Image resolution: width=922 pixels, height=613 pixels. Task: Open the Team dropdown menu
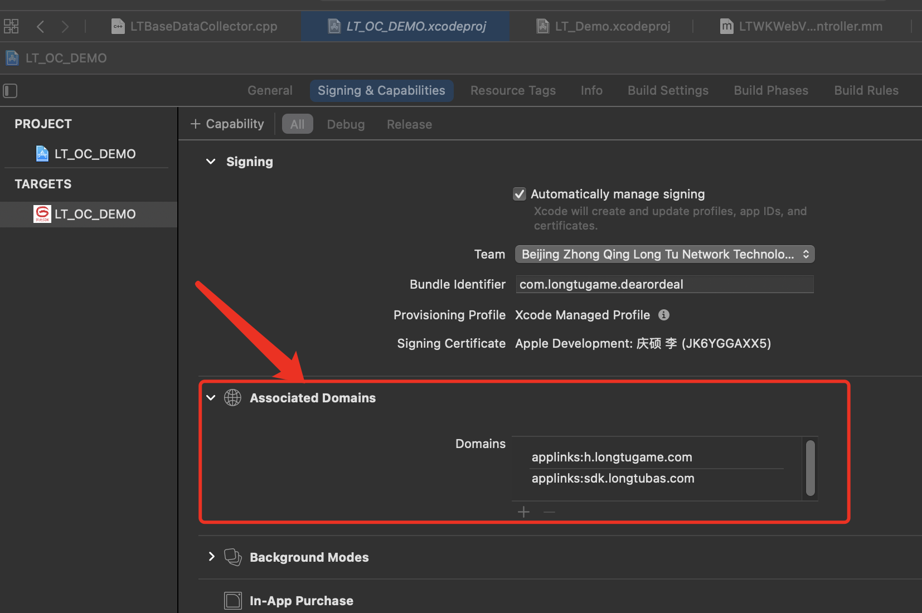tap(664, 254)
